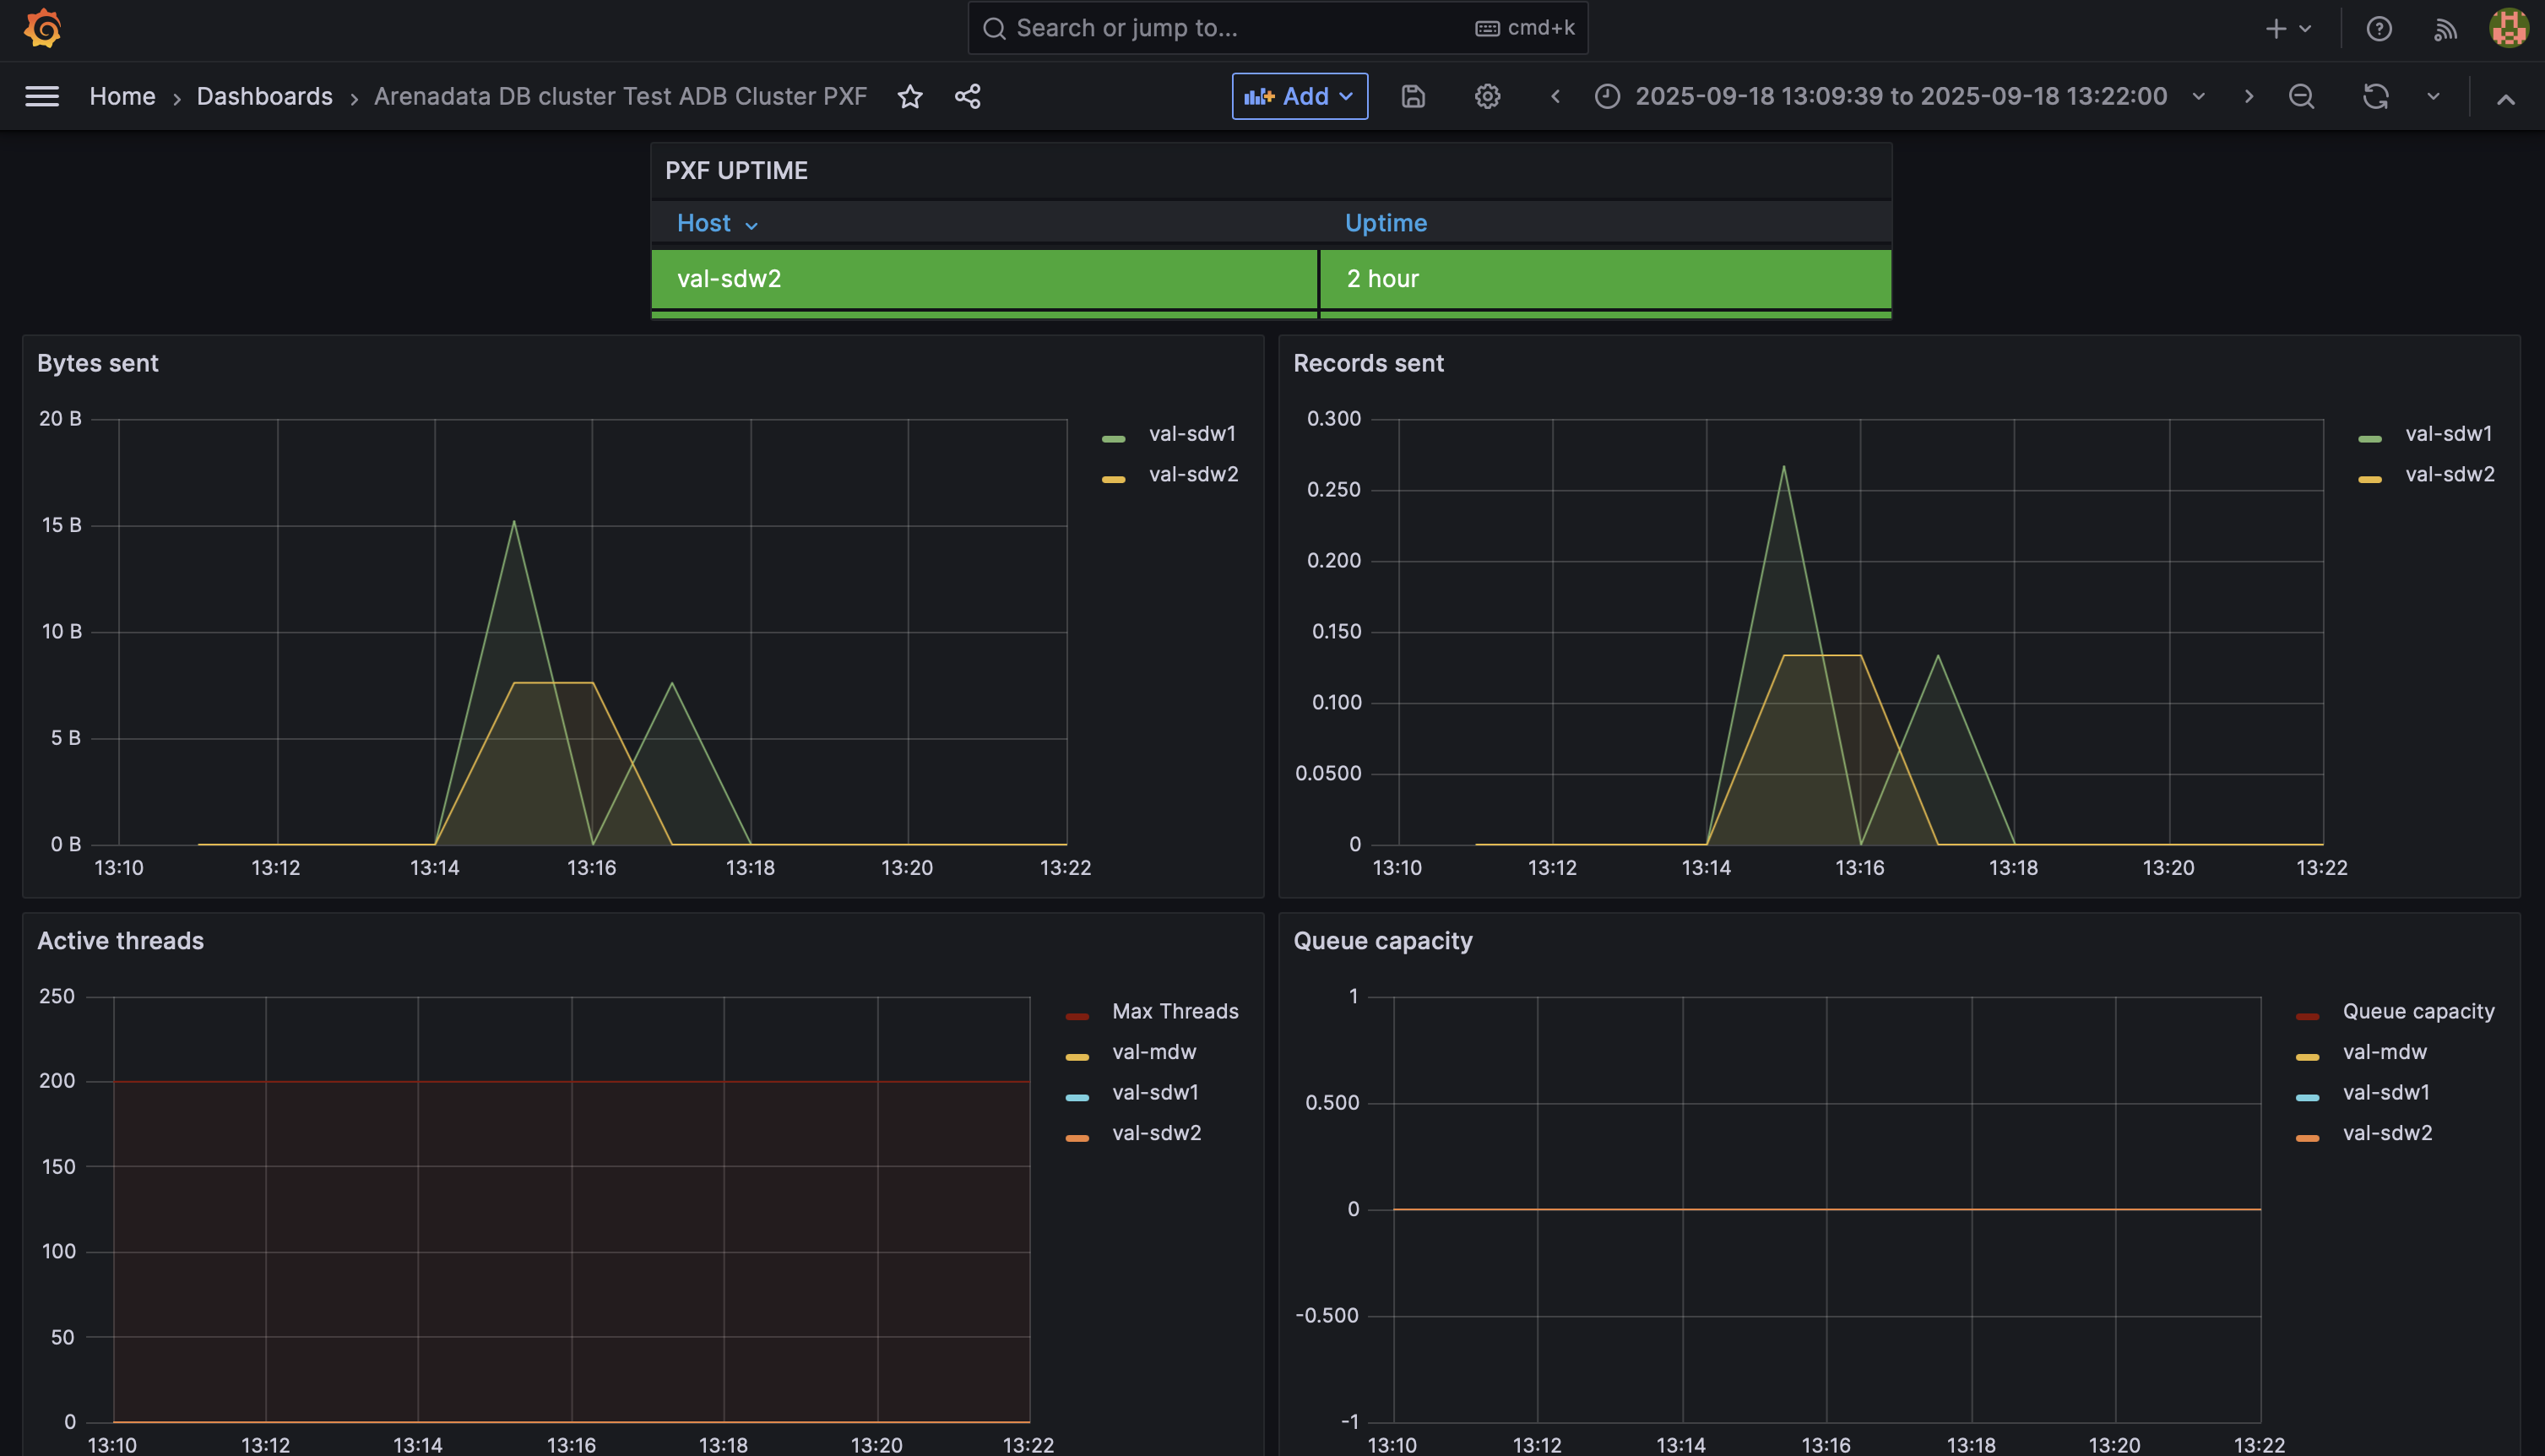2545x1456 pixels.
Task: Open the news feed icon
Action: [2444, 29]
